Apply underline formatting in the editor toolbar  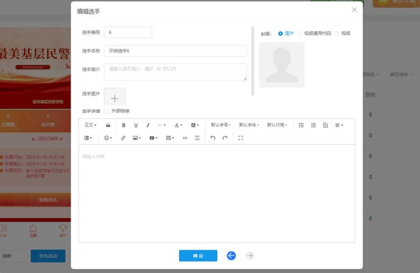pos(136,125)
